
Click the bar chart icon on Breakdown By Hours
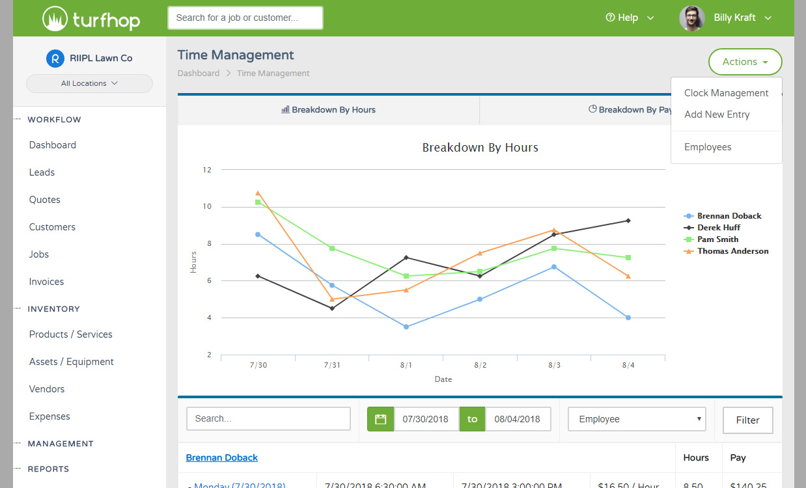[285, 109]
